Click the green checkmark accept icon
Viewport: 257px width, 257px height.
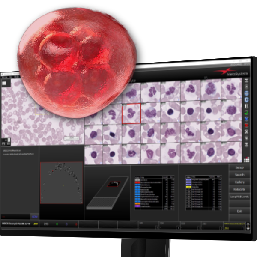pos(246,112)
